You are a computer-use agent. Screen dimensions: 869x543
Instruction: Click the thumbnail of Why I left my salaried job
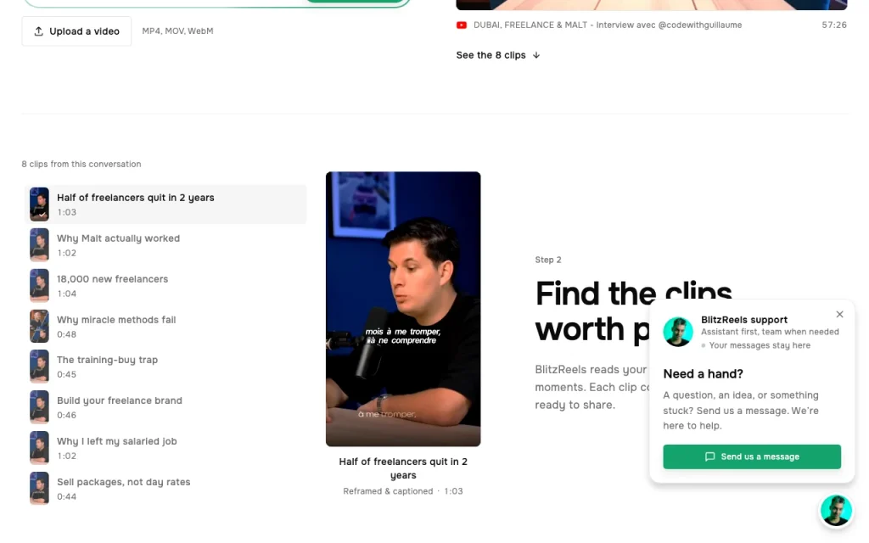click(39, 448)
